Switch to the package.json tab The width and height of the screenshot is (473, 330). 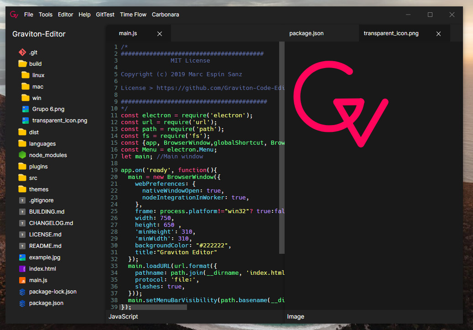(306, 33)
